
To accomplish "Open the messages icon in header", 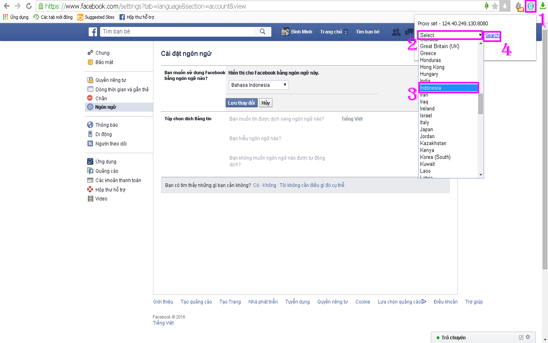I will (409, 32).
